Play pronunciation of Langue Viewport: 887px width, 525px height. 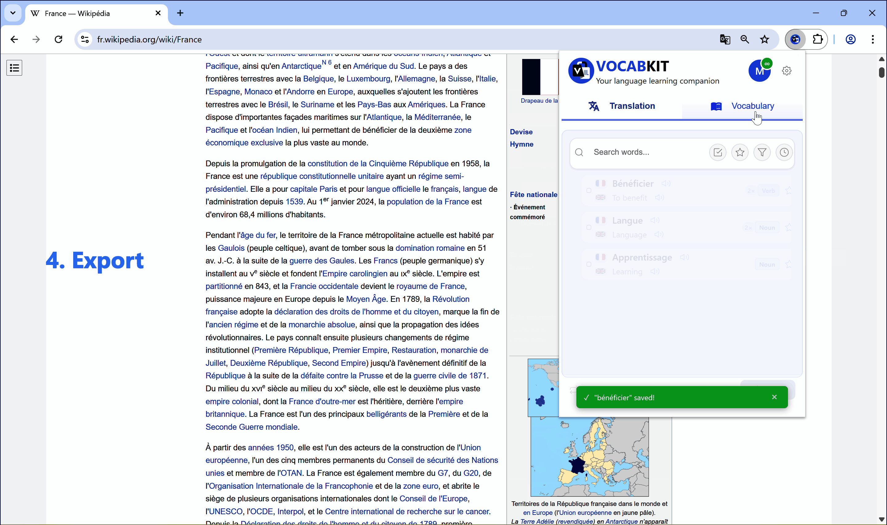(x=655, y=220)
